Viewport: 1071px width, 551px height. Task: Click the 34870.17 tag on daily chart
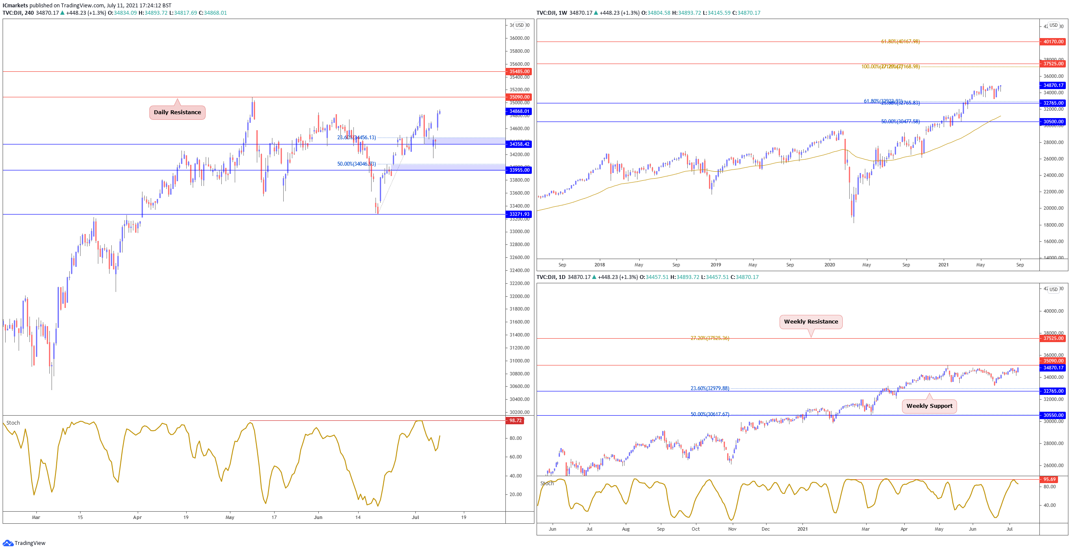point(1052,368)
